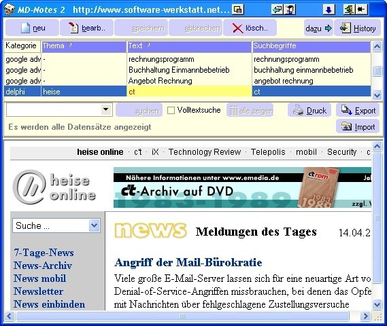
Task: Click the record table's scroll down arrow
Action: pyautogui.click(x=377, y=95)
